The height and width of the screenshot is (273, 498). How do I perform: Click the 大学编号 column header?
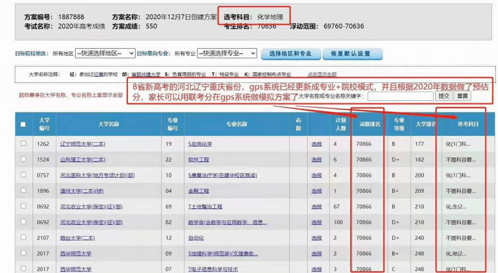[x=44, y=124]
